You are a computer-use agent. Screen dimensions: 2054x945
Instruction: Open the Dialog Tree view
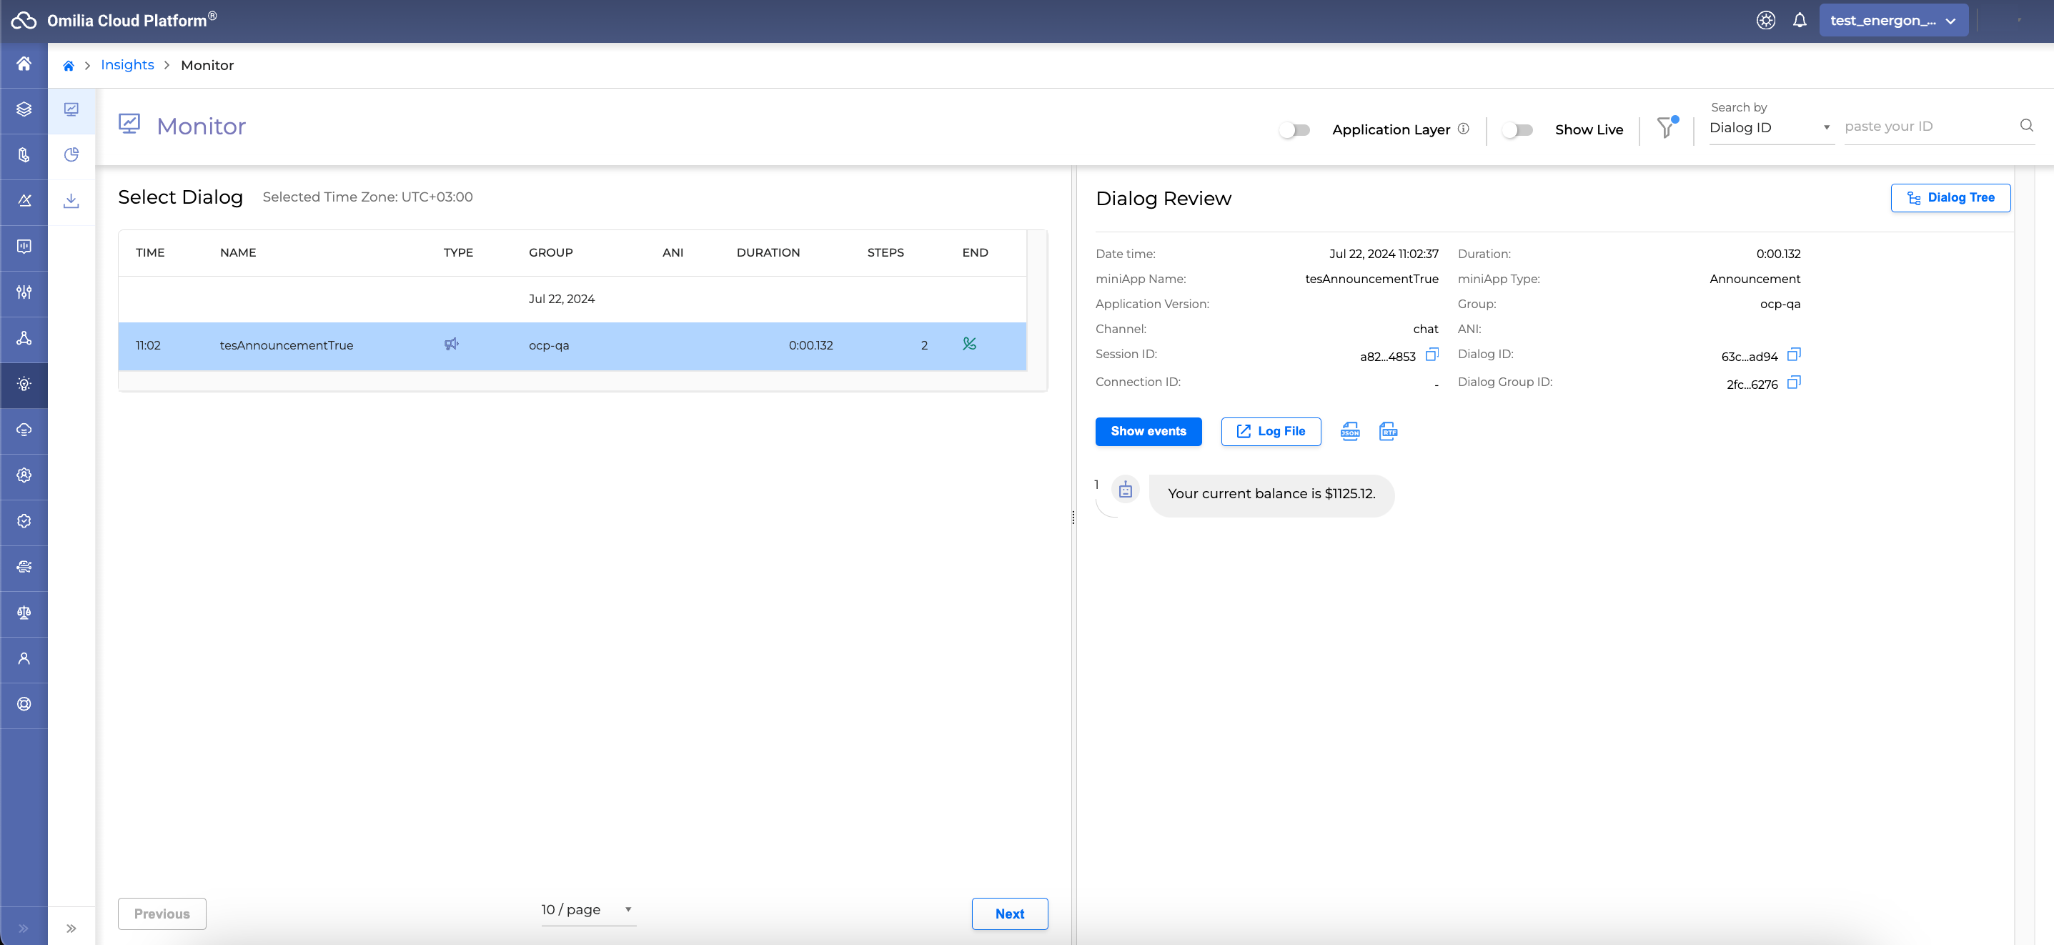tap(1950, 198)
